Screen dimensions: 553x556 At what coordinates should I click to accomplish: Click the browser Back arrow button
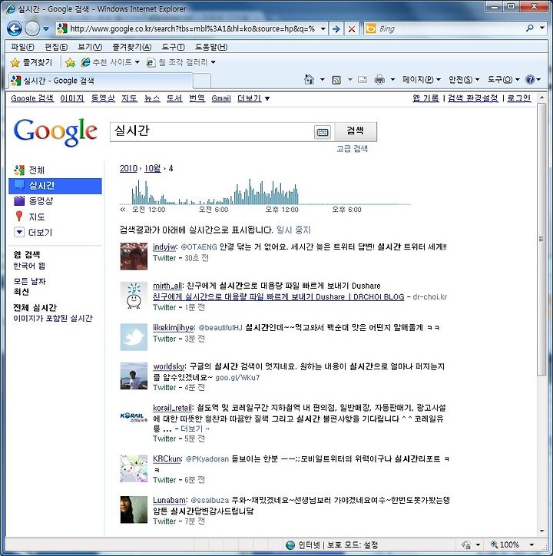pyautogui.click(x=15, y=28)
